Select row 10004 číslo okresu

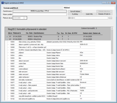pos(53,42)
